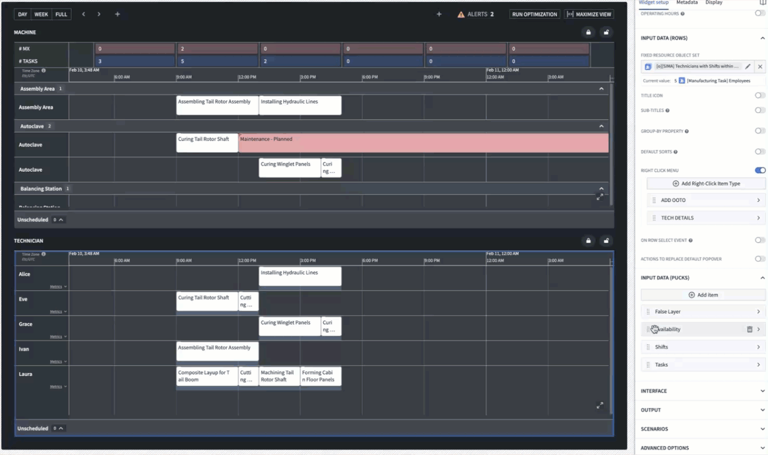Go to the next time period arrow
The width and height of the screenshot is (768, 455).
click(99, 14)
